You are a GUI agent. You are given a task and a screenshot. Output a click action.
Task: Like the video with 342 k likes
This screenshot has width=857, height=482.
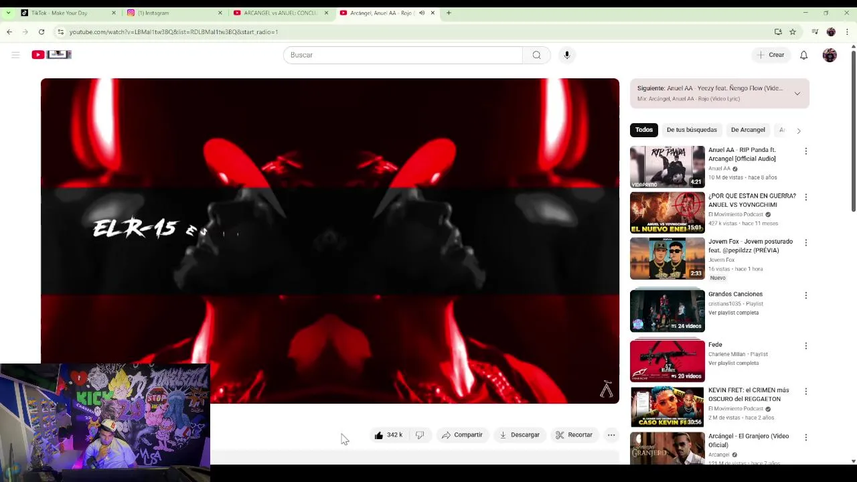389,435
